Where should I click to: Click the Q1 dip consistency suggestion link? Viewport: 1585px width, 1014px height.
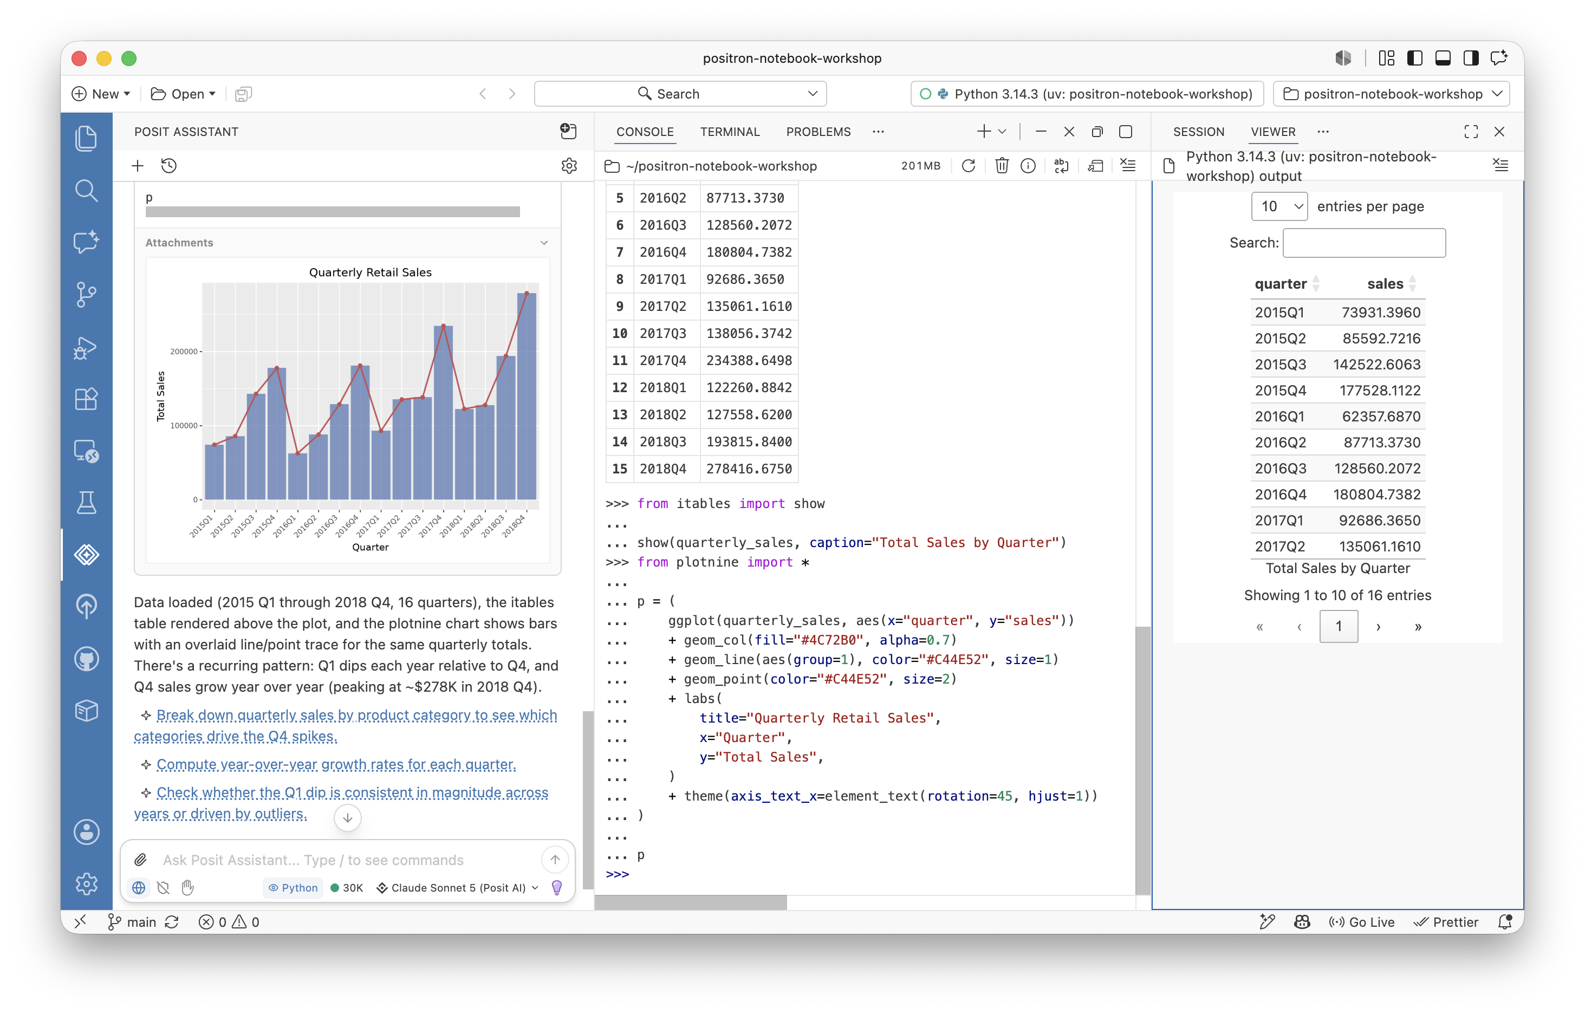(x=342, y=803)
